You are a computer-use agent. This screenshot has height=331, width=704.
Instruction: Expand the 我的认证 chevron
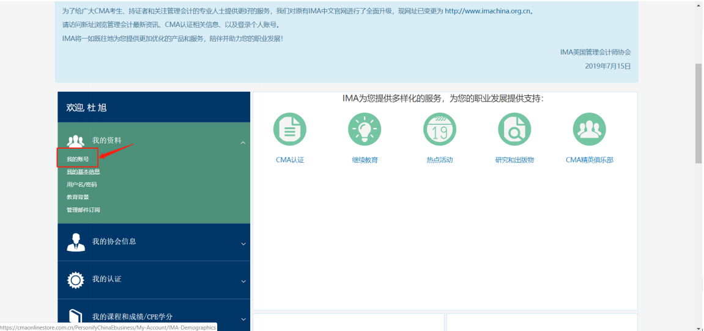pos(243,281)
